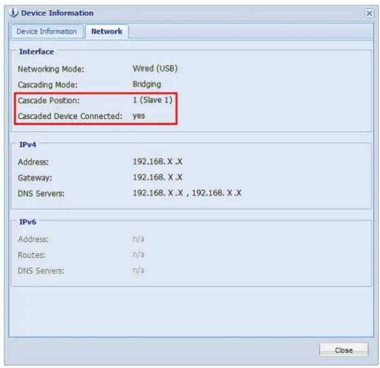
Task: Close the dialog with the X button
Action: click(369, 13)
